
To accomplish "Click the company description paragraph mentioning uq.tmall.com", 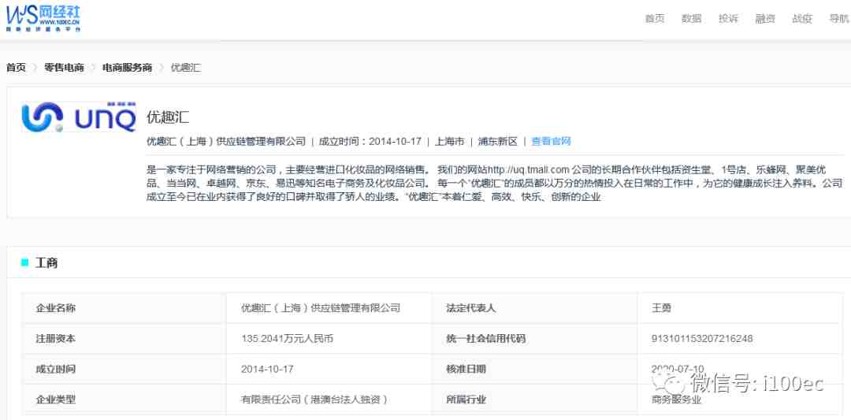I will 494,183.
